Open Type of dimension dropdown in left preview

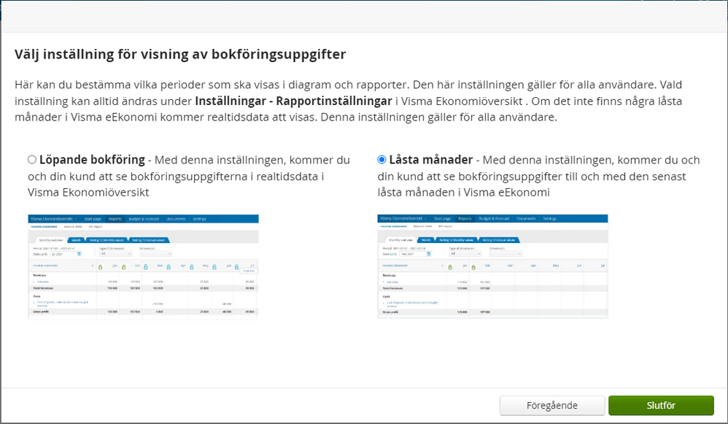click(115, 254)
